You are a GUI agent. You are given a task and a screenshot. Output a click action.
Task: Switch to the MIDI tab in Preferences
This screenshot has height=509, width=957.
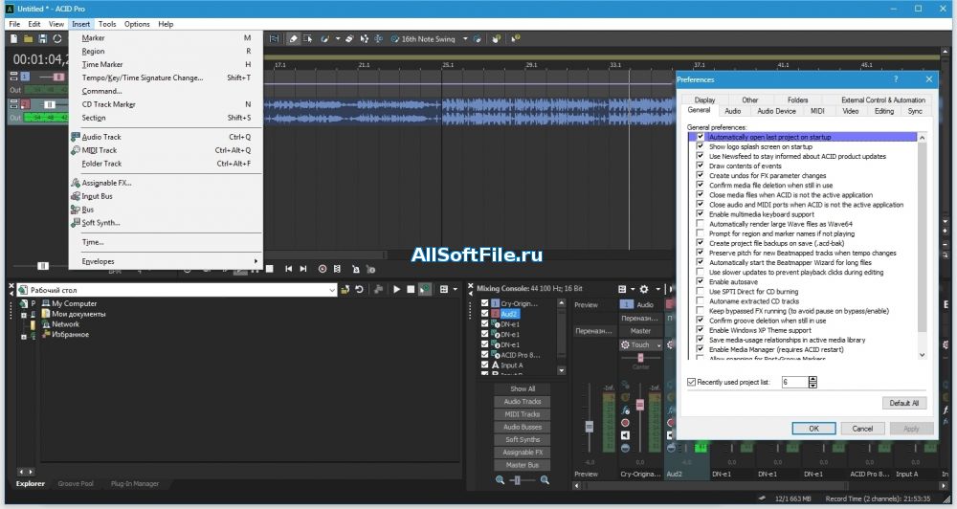(817, 111)
